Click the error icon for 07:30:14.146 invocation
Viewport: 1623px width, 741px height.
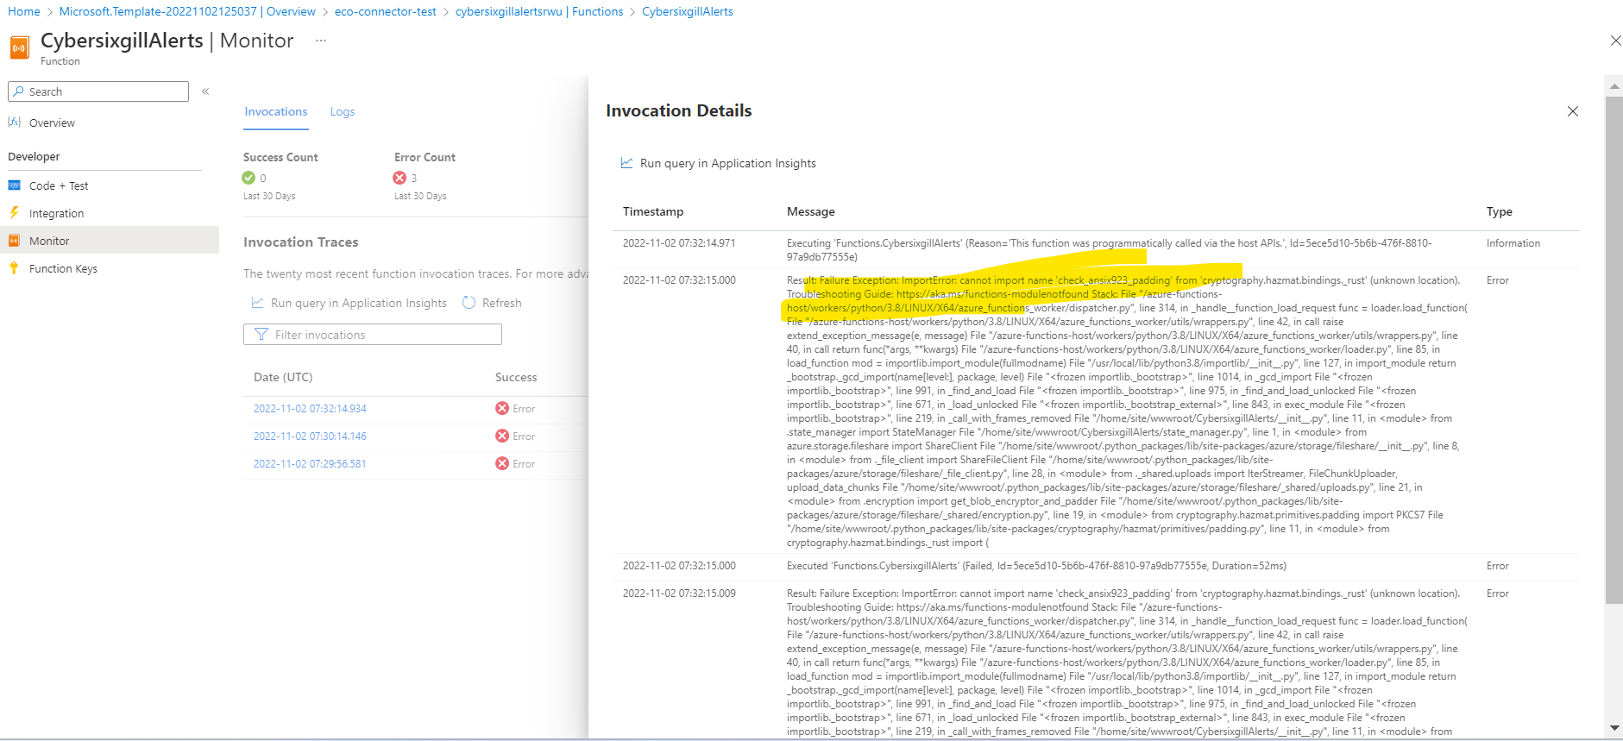[x=502, y=436]
